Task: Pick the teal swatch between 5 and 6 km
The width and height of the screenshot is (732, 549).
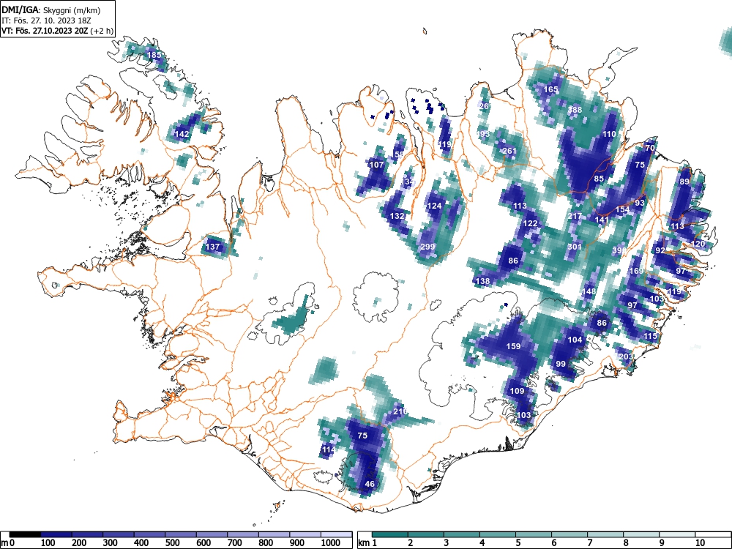Action: (x=534, y=534)
